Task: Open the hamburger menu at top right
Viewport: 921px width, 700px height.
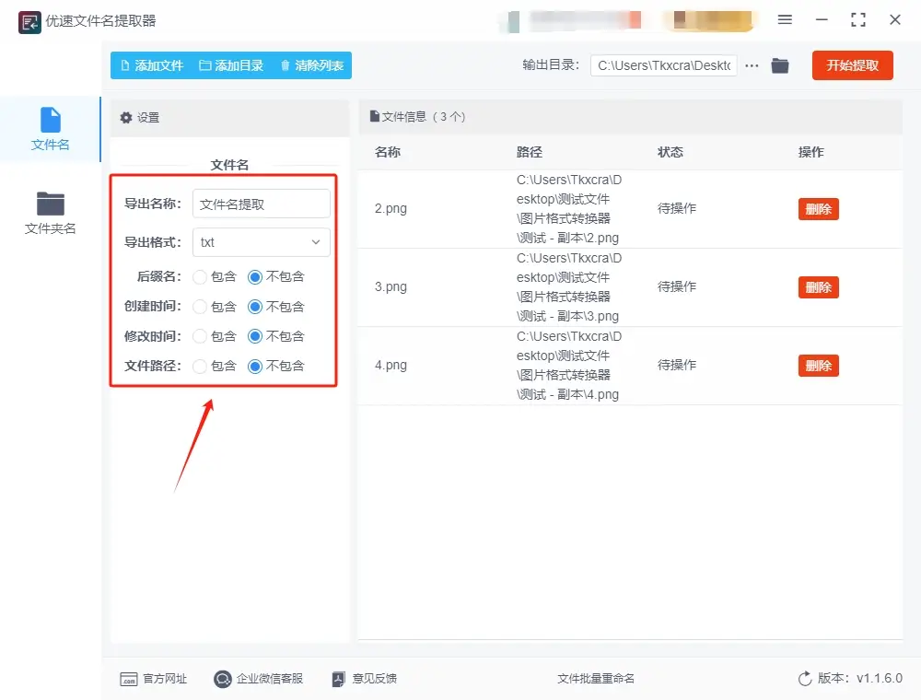Action: click(x=787, y=20)
